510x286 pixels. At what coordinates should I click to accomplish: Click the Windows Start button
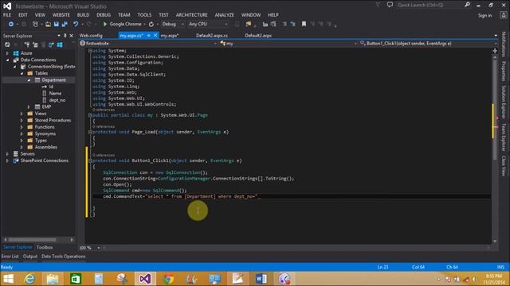click(x=8, y=279)
